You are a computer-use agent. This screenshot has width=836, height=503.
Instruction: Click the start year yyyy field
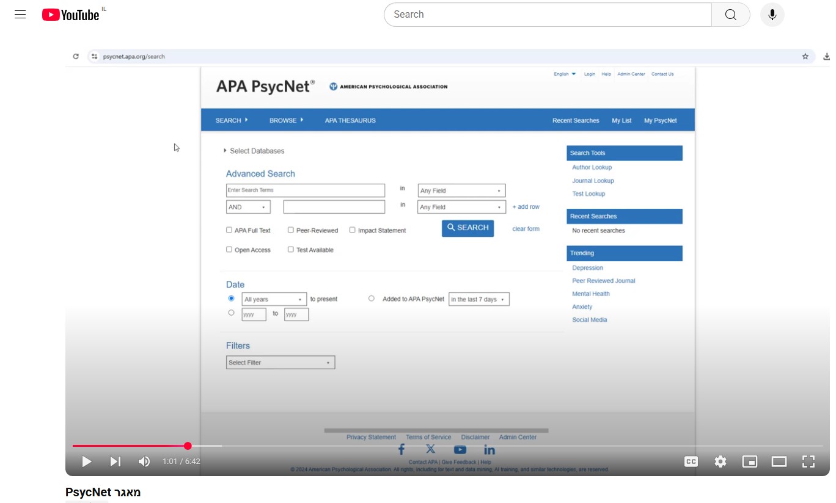point(254,314)
